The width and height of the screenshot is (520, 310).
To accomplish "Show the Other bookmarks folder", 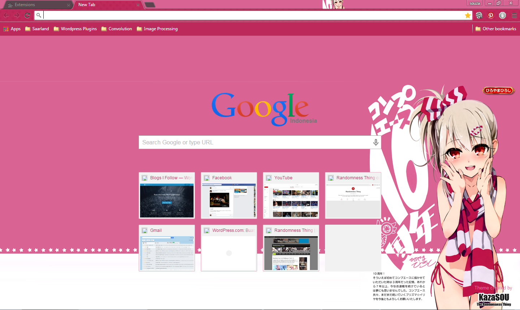I will [496, 29].
